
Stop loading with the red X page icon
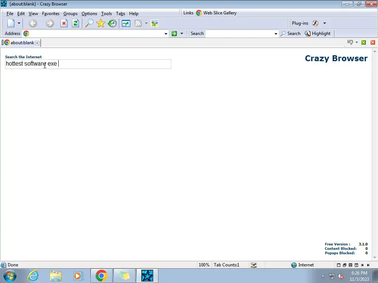tap(64, 23)
